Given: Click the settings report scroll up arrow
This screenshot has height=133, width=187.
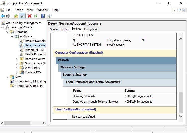Looking at the screenshot, I should (181, 39).
